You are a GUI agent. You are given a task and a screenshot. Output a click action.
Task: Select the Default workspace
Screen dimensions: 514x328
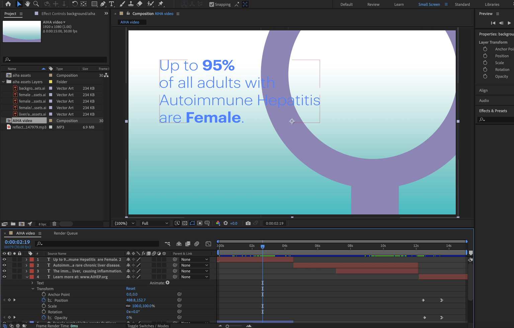pos(346,4)
